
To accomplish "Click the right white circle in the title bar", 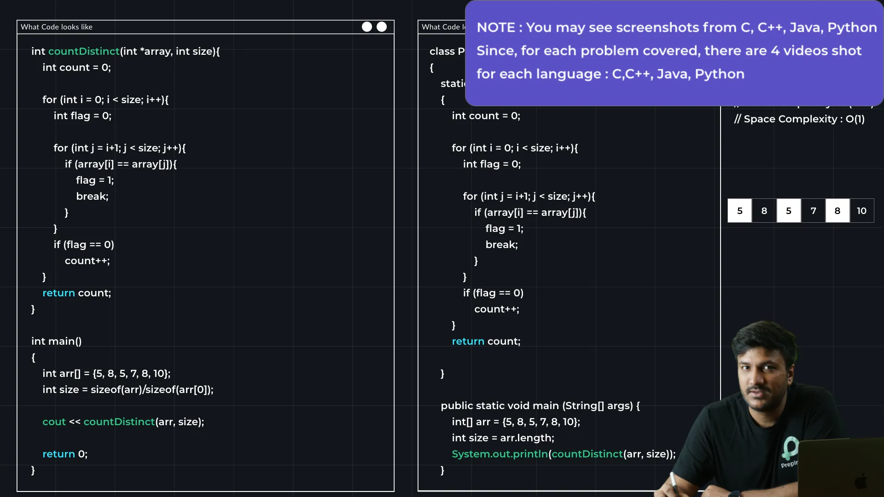I will click(382, 27).
